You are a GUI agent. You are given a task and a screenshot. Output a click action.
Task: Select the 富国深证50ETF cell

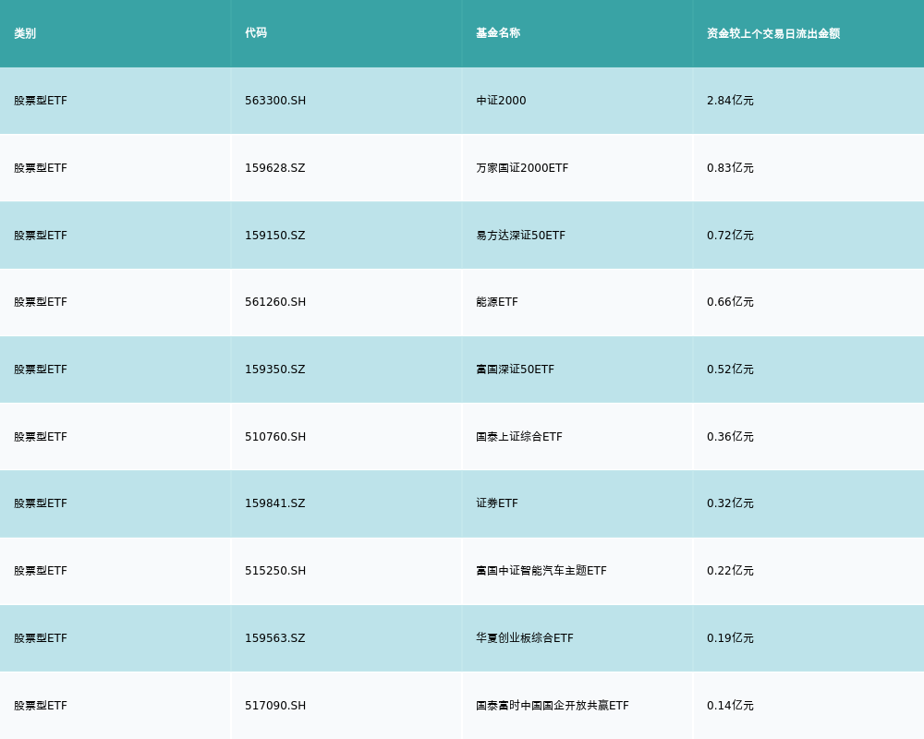point(515,369)
